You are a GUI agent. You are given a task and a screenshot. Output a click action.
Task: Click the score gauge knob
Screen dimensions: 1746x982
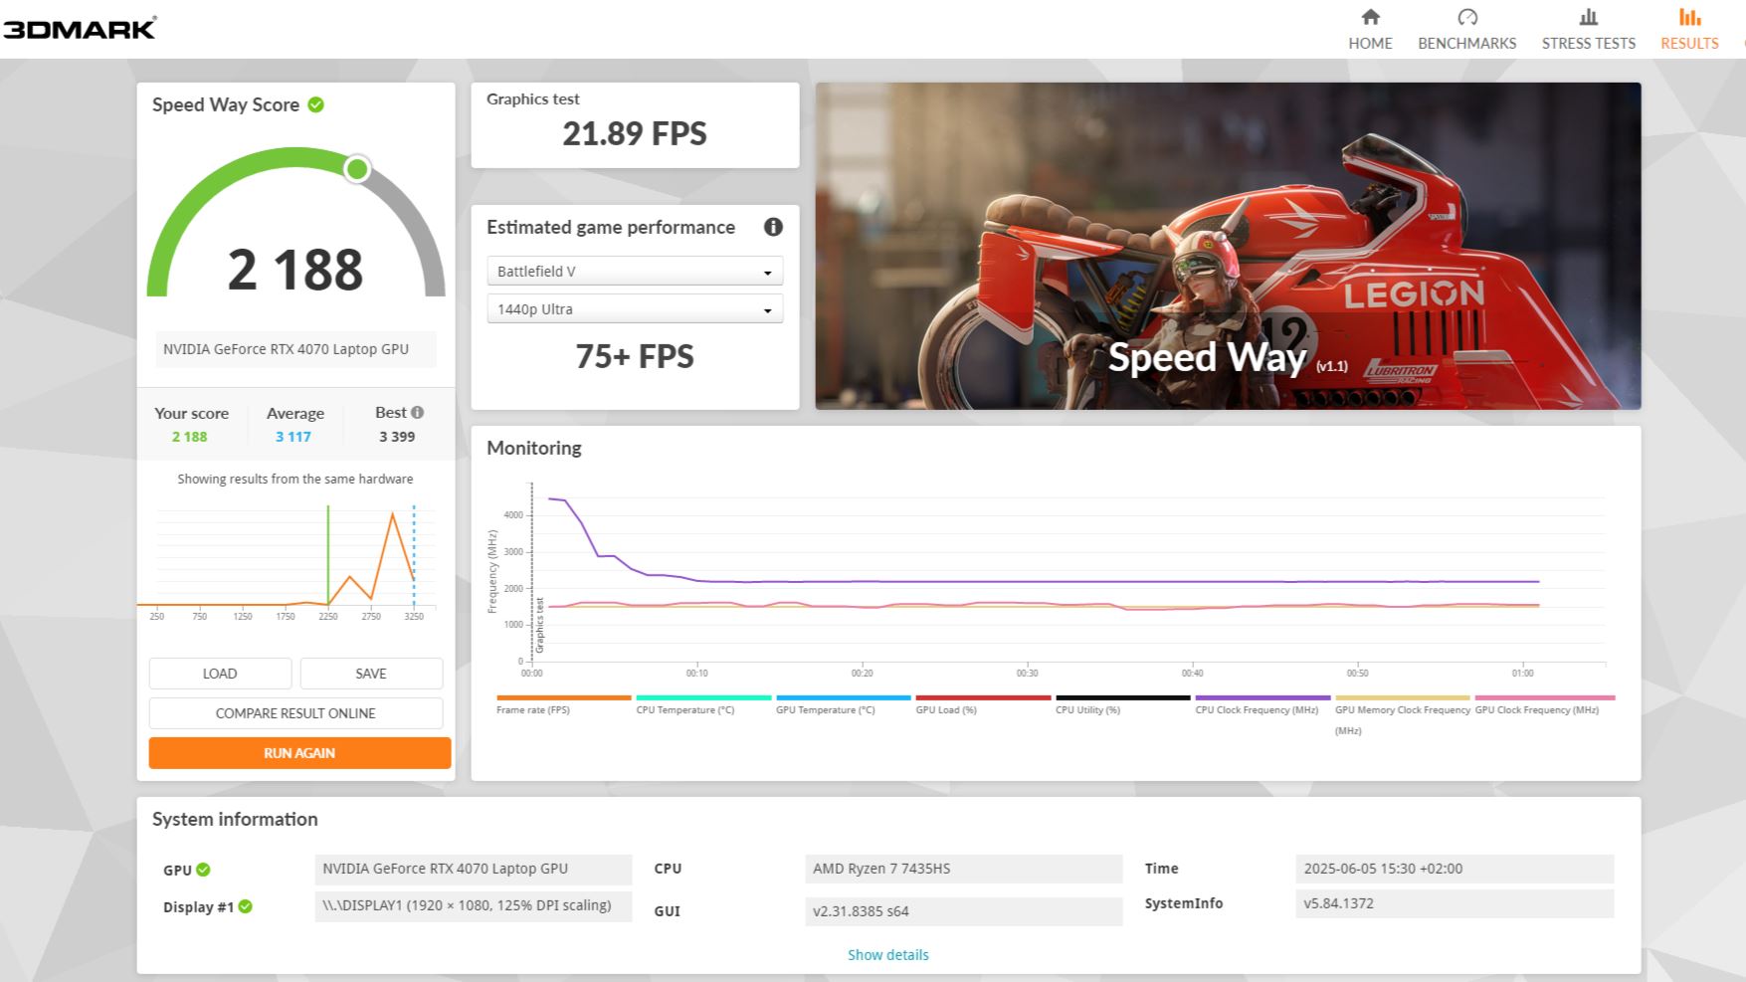357,169
